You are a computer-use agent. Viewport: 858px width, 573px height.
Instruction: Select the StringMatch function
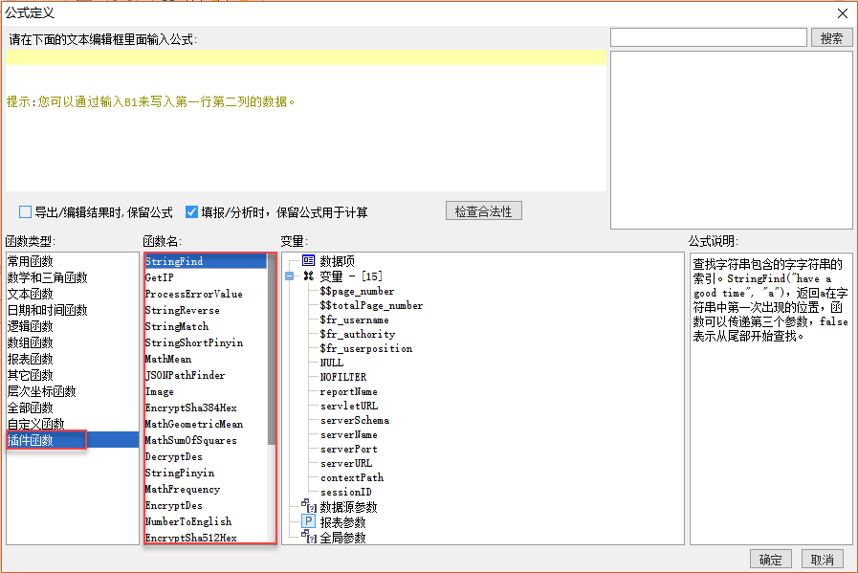pyautogui.click(x=206, y=326)
